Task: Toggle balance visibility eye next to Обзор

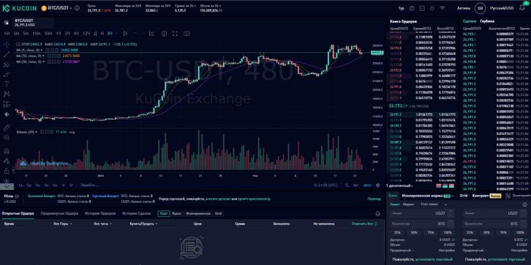Action: click(17, 196)
